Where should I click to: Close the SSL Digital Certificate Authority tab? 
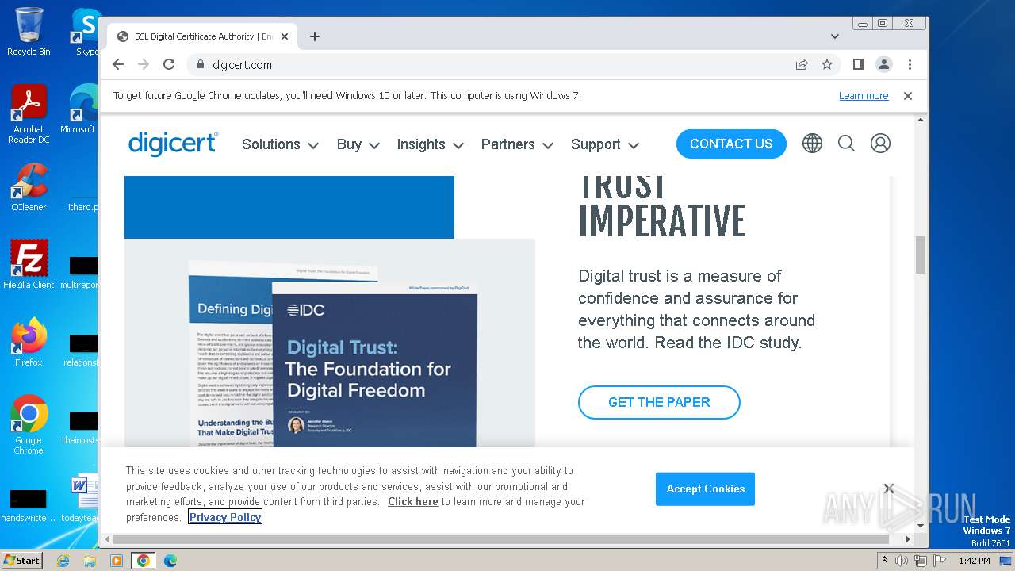coord(285,36)
